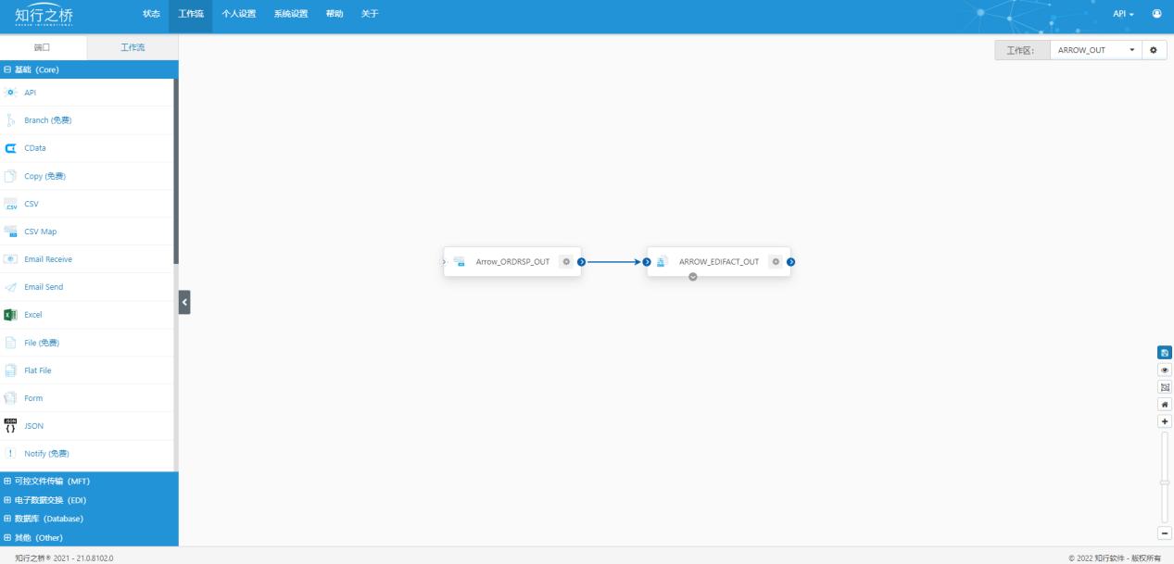Open settings gear on Arrow_ORDRSP_OUT node
This screenshot has height=564, width=1174.
[x=568, y=261]
